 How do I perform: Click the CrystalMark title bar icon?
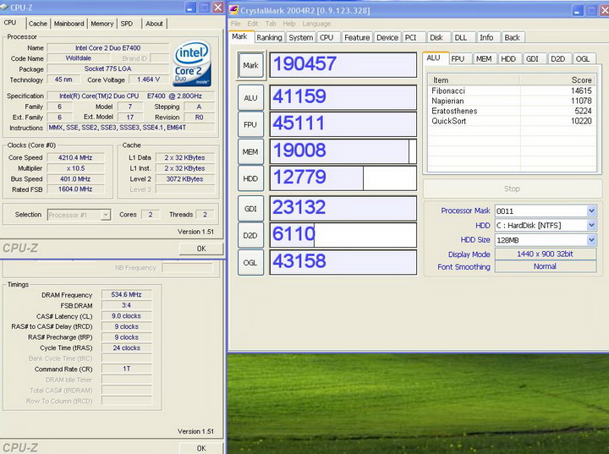235,8
